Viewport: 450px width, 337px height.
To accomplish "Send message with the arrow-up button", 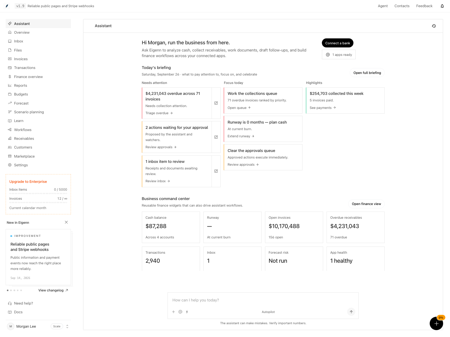I will (351, 312).
